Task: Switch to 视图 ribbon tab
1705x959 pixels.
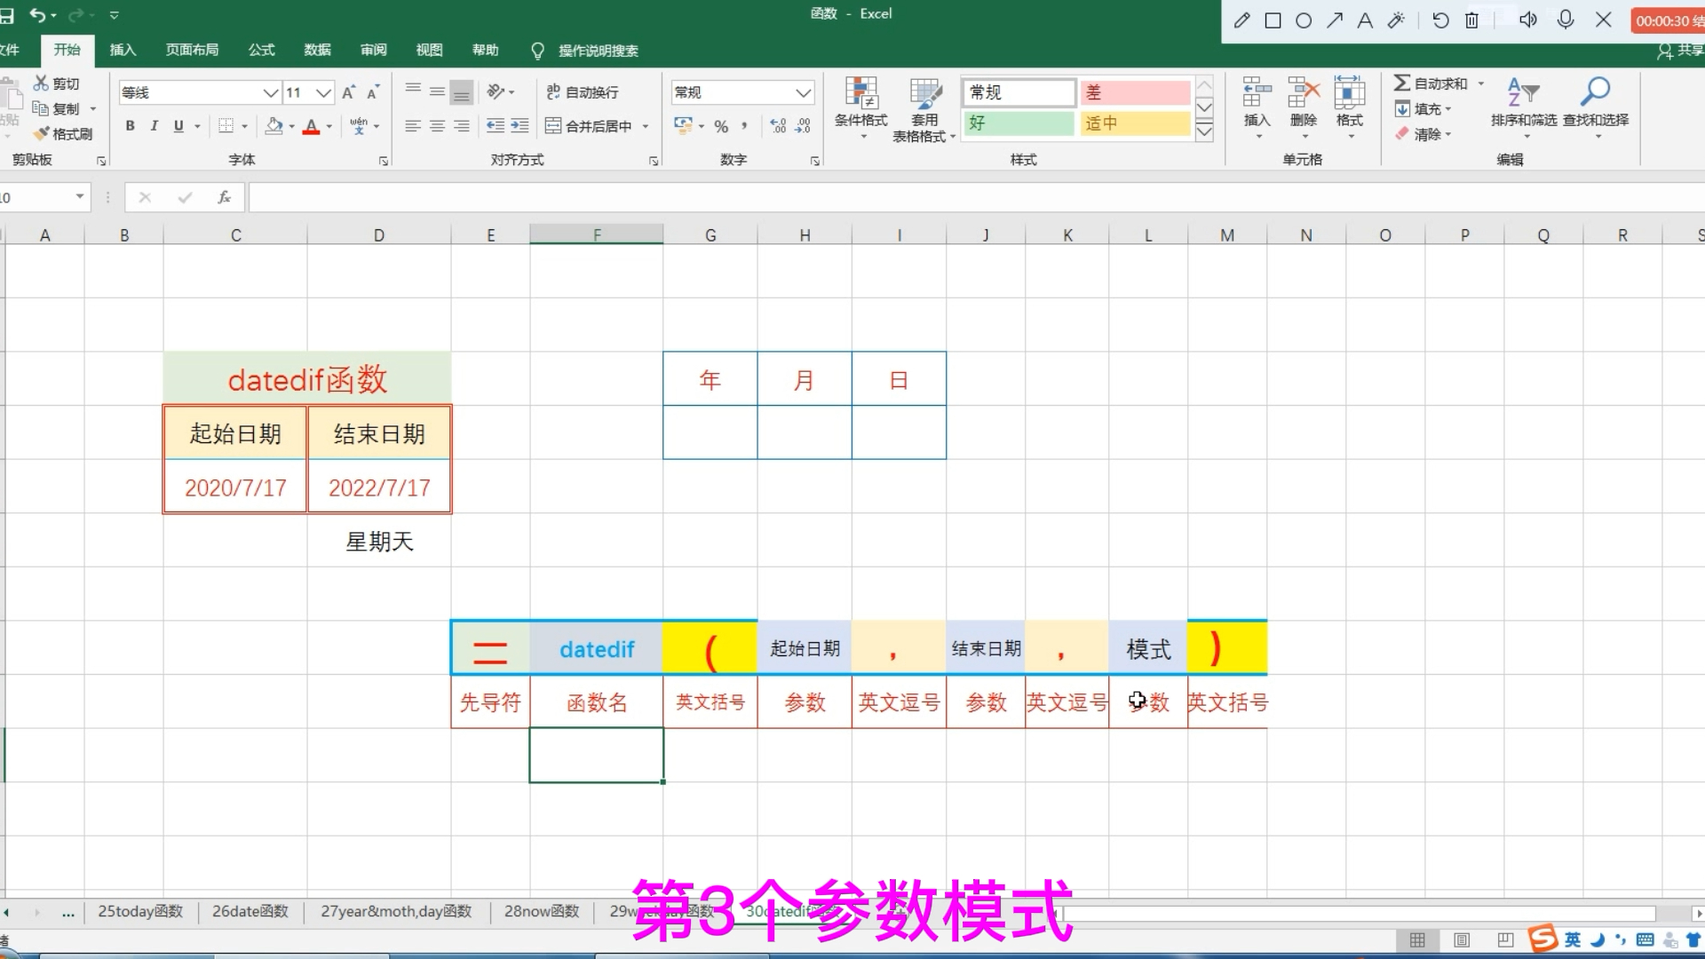Action: pyautogui.click(x=429, y=50)
